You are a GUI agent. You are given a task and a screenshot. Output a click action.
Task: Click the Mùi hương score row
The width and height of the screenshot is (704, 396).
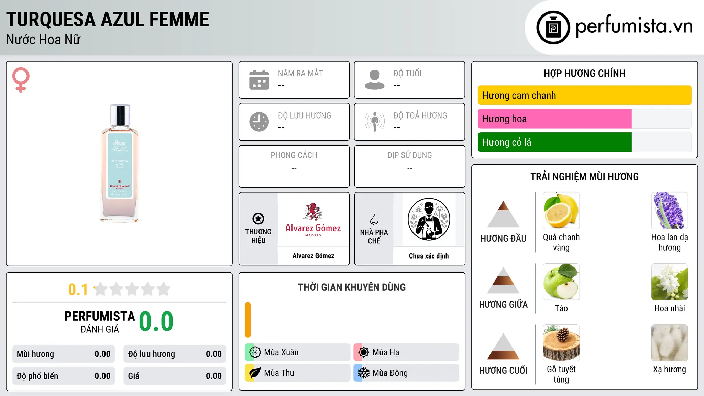[64, 354]
